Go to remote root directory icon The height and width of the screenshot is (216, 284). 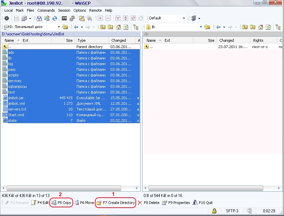[253, 27]
